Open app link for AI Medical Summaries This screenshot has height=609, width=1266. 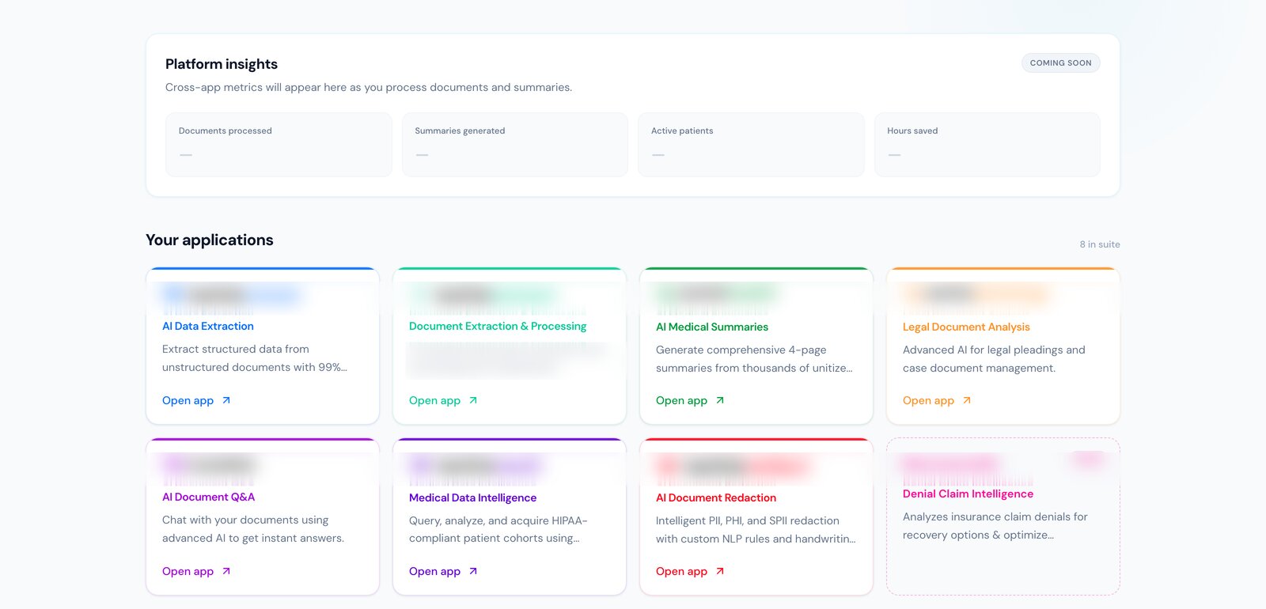pyautogui.click(x=690, y=400)
